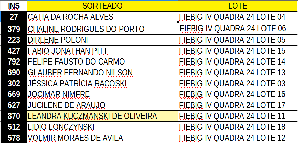298x143 pixels.
Task: Select the SORTEADO header cell
Action: coord(103,6)
